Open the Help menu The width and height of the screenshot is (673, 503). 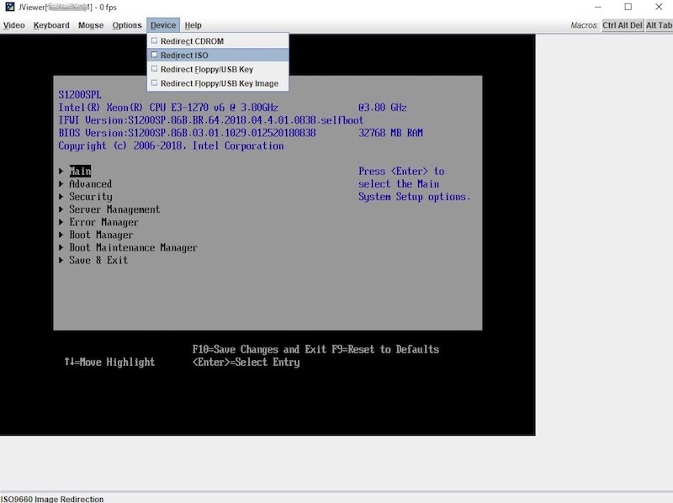[193, 25]
